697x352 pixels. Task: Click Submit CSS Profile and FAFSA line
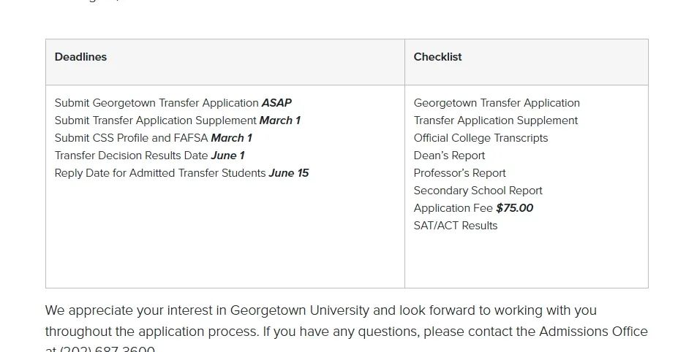click(154, 138)
